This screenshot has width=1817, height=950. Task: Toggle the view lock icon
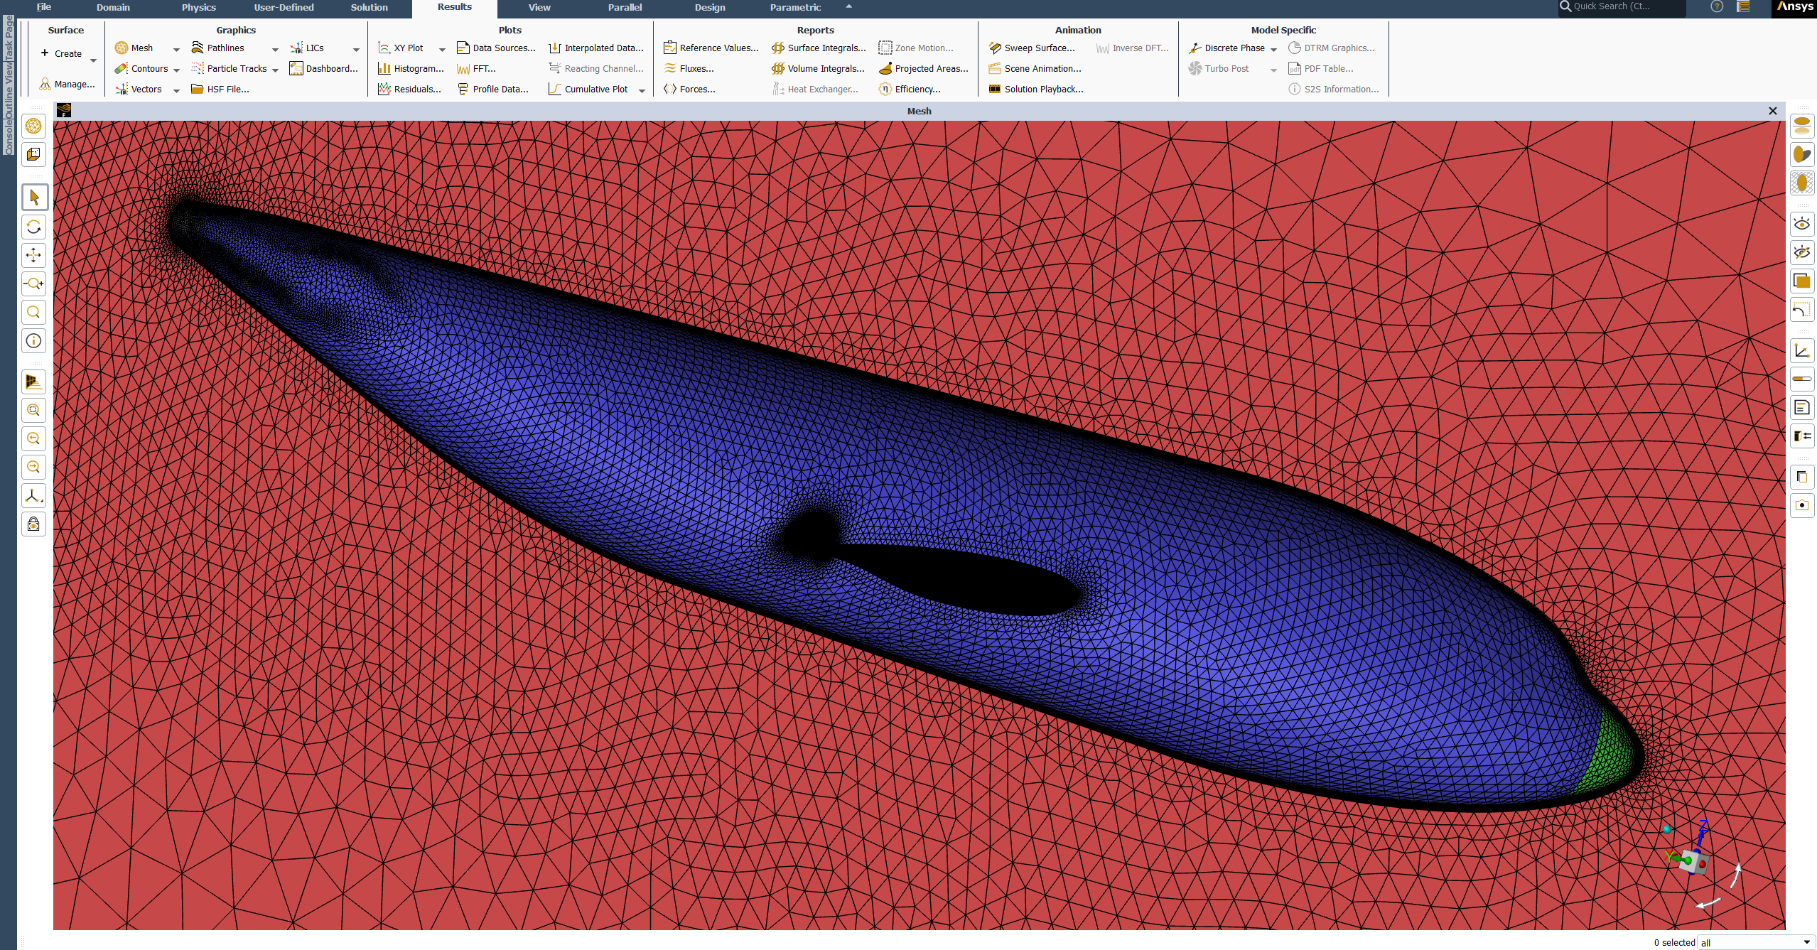coord(33,524)
